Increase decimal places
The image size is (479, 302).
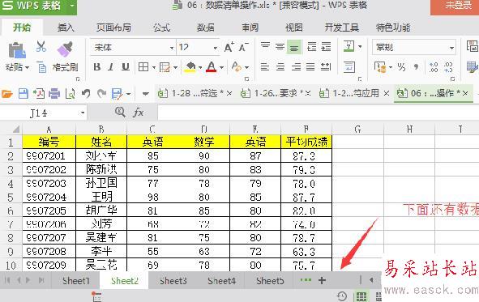pos(434,67)
